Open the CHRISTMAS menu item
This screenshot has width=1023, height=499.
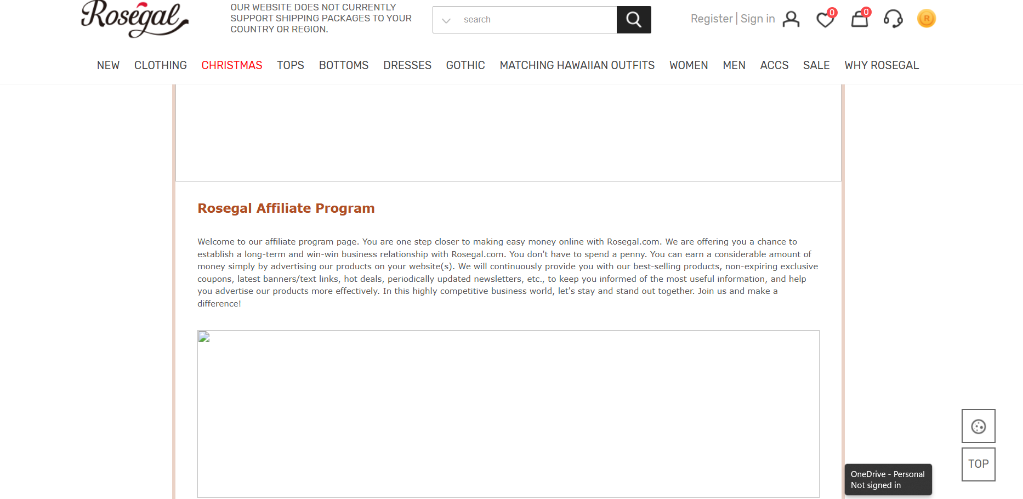231,65
